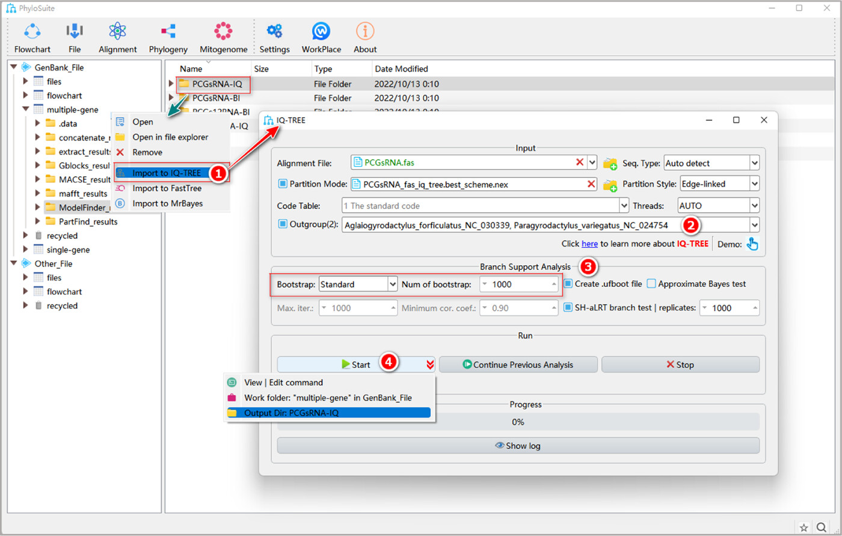
Task: Open the Alignment File dropdown arrow
Action: 592,163
